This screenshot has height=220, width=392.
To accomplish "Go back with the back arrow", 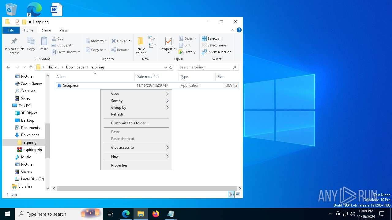I will (x=8, y=67).
